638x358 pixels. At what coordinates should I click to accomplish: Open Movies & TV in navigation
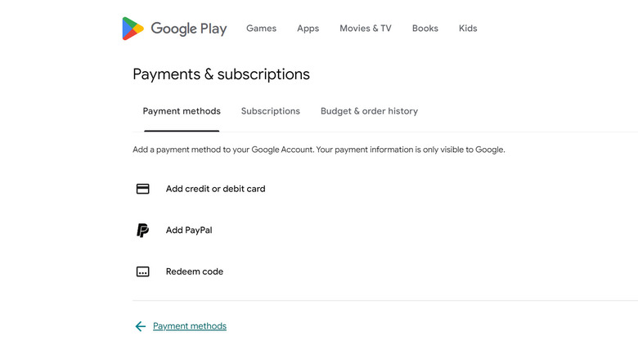click(366, 29)
